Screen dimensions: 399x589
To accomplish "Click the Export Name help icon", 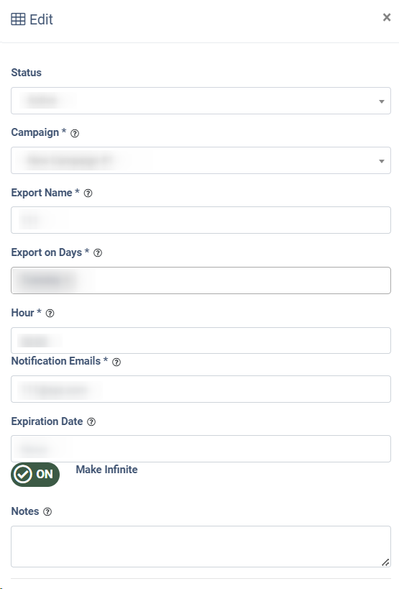I will 88,193.
